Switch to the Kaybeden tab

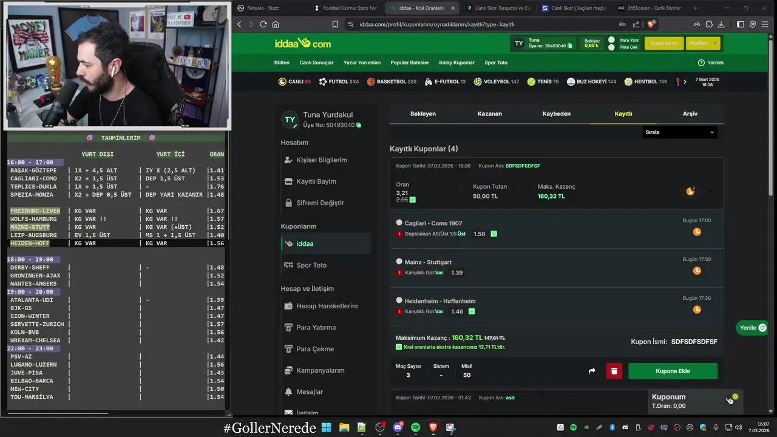(x=557, y=113)
